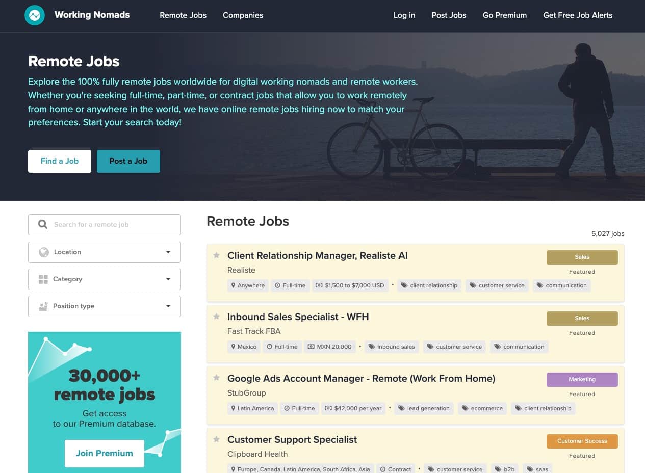Click the Working Nomads logo icon
Screen dimensions: 645x473
(35, 15)
